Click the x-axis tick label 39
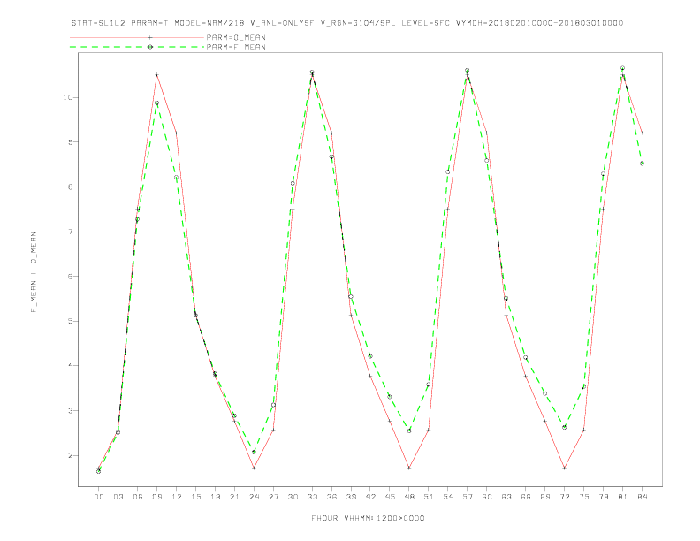 pyautogui.click(x=351, y=497)
